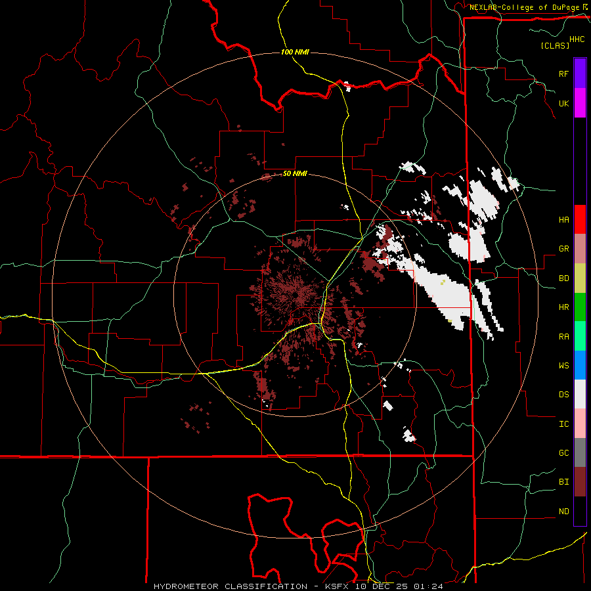Click the NEXLAB-College of DuPage credit text
591x591 pixels.
[524, 7]
